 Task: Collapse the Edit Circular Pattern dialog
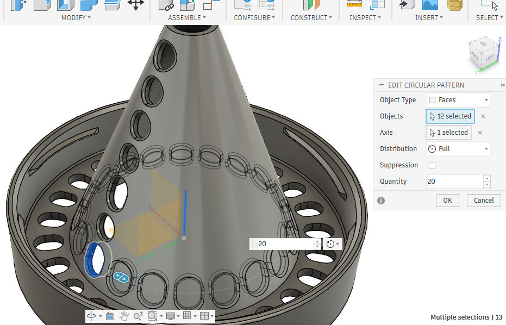tap(381, 85)
